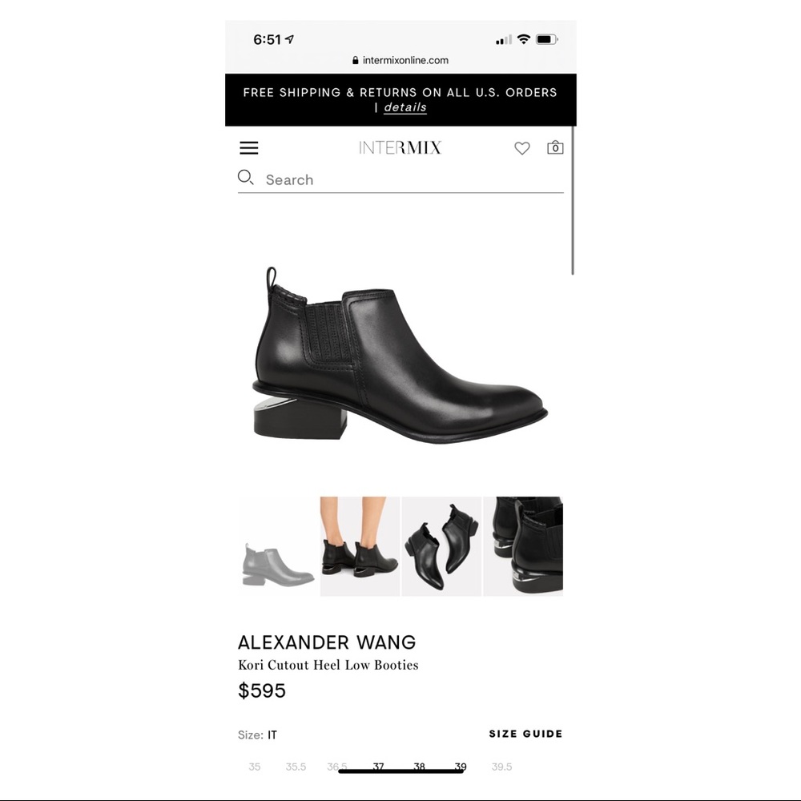Tap the Wi-Fi status icon
The image size is (801, 801).
523,39
